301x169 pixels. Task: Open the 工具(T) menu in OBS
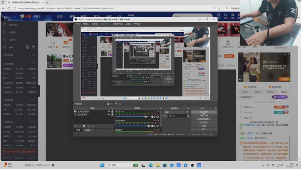128,24
